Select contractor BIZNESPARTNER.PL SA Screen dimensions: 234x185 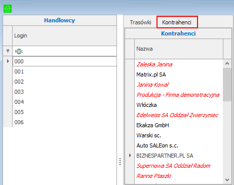[x=179, y=156]
